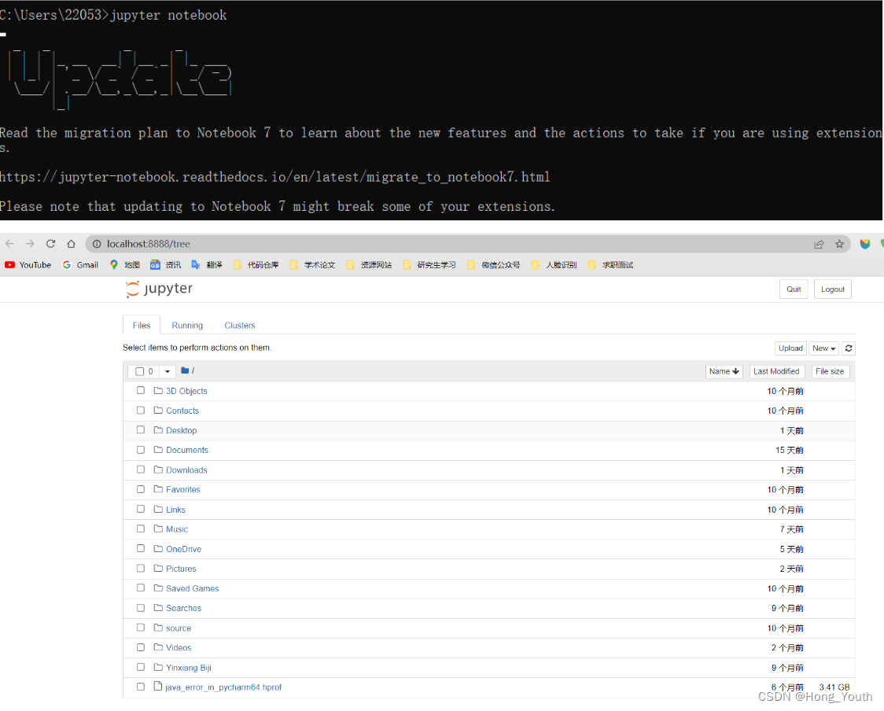Click the browser forward arrow

tap(30, 244)
